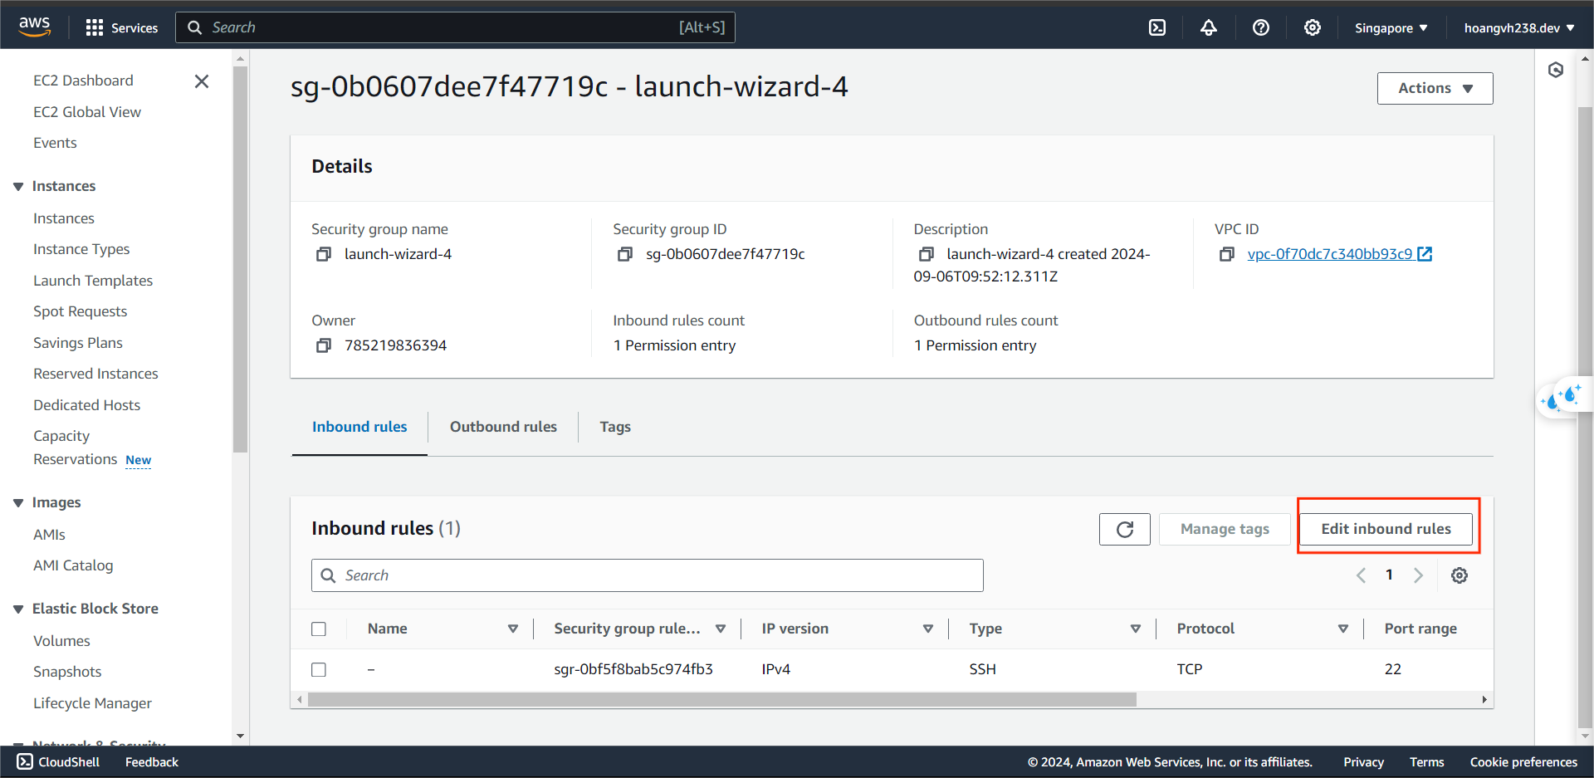Open CloudShell from the top bar icon

(1157, 27)
